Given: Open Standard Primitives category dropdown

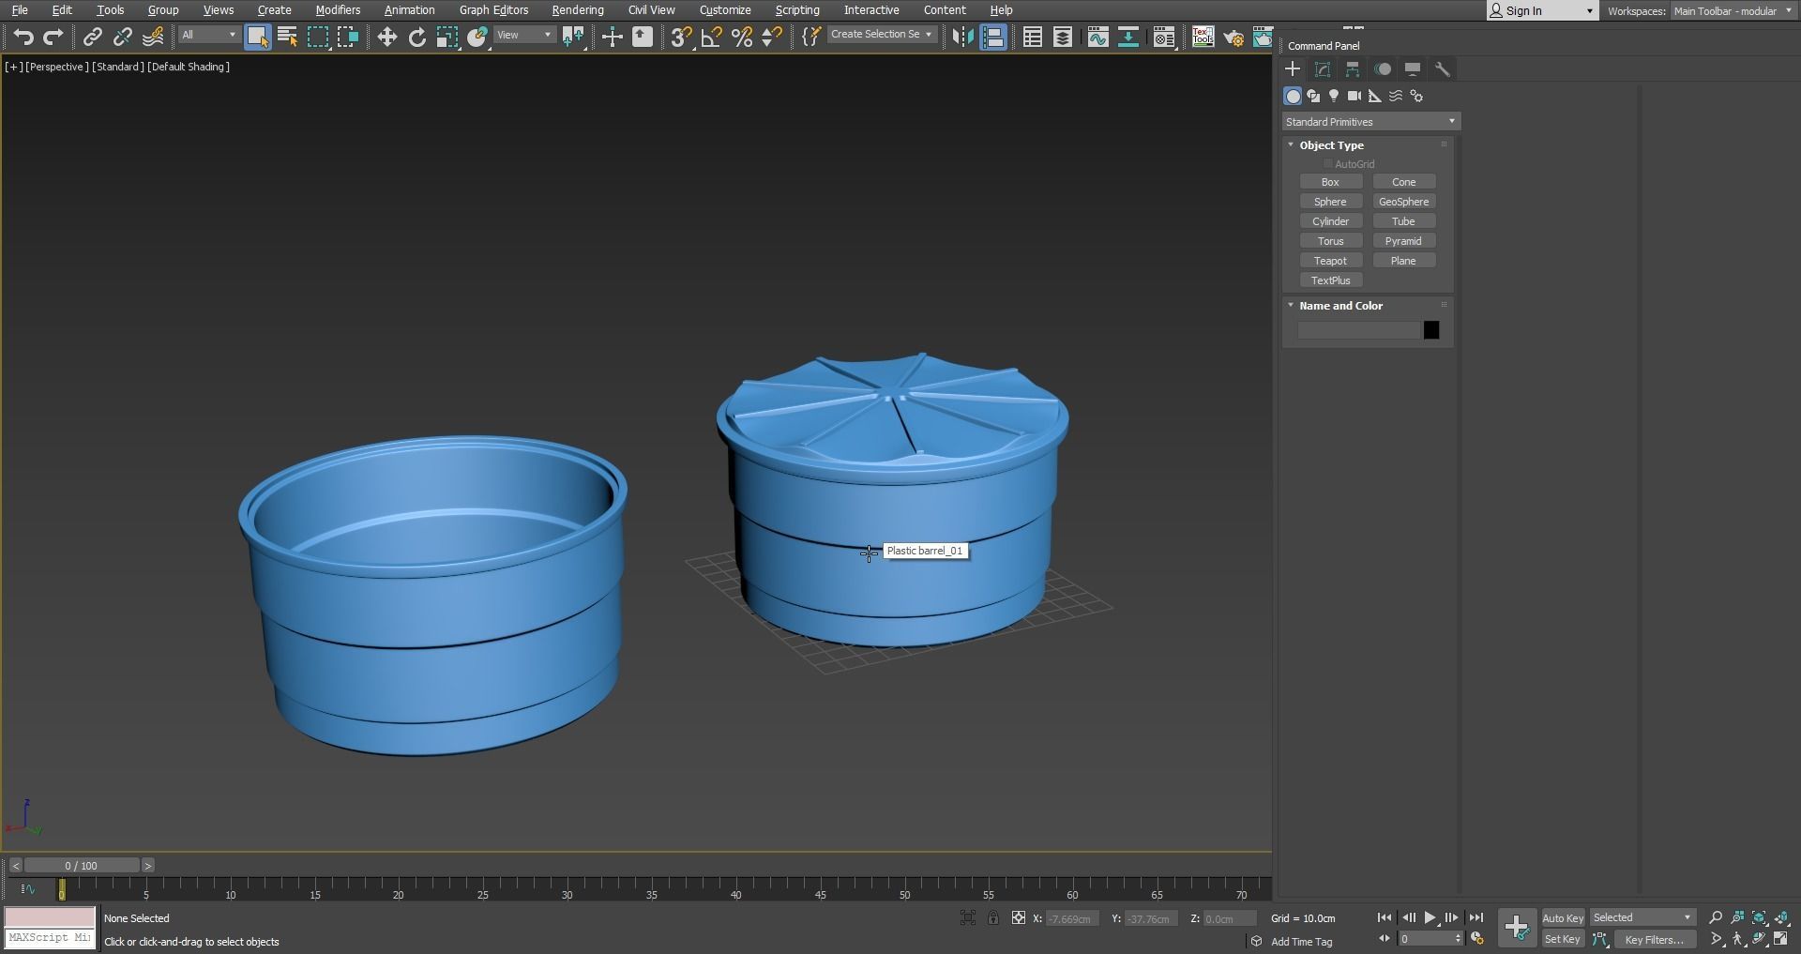Looking at the screenshot, I should click(1370, 122).
